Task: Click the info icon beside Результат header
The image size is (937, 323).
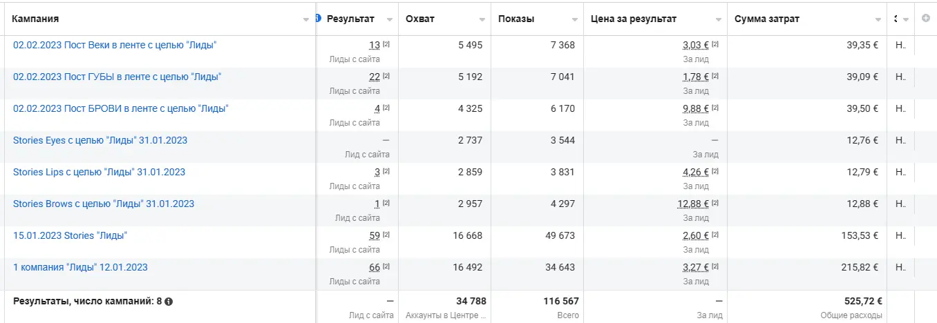Action: (318, 18)
